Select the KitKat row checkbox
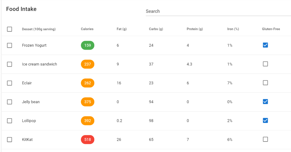Image resolution: width=291 pixels, height=152 pixels. 10,140
